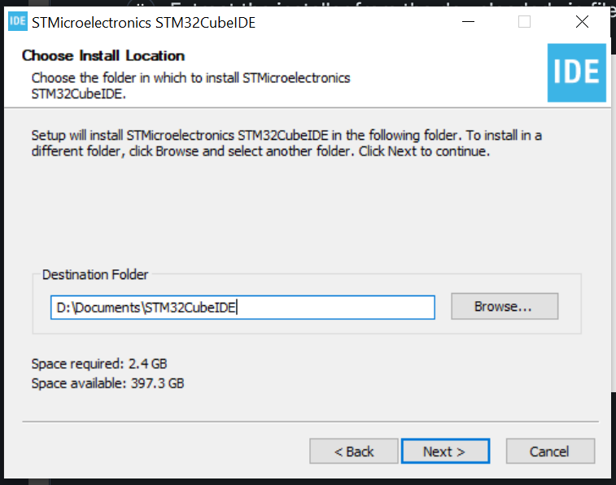The height and width of the screenshot is (485, 616).
Task: Click the large blue IDE logo
Action: (577, 72)
